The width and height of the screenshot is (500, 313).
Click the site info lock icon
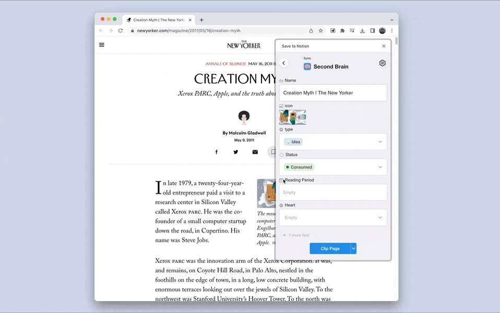point(133,31)
